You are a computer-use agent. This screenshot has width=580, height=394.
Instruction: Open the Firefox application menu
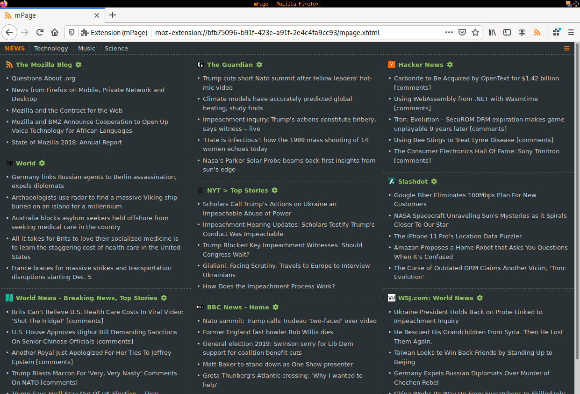pyautogui.click(x=571, y=32)
